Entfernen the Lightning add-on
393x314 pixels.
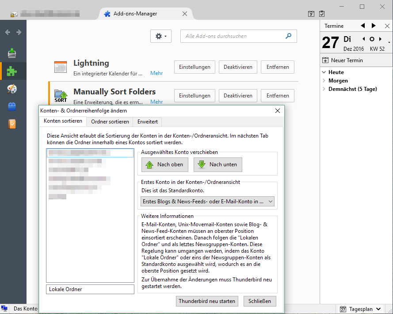tap(278, 67)
